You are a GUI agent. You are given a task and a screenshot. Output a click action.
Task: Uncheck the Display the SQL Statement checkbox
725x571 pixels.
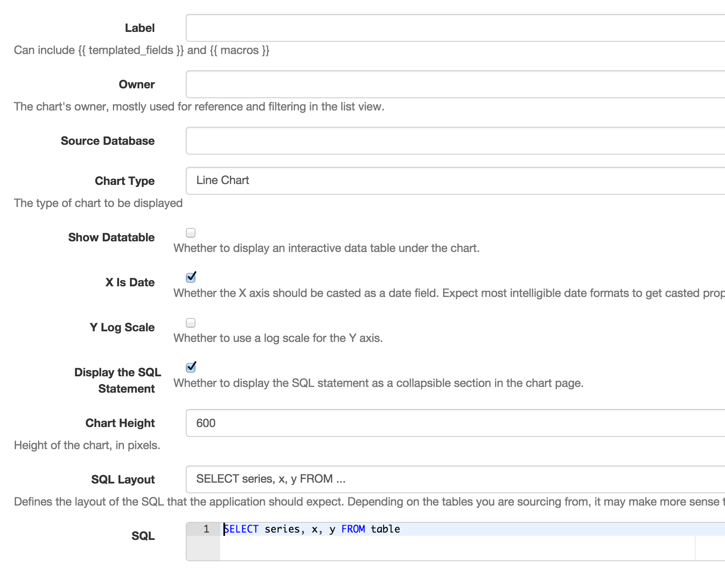point(191,367)
